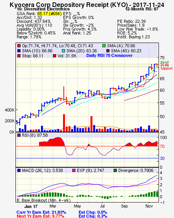Click the green Divergence legend square
The height and width of the screenshot is (218, 174).
click(x=115, y=170)
